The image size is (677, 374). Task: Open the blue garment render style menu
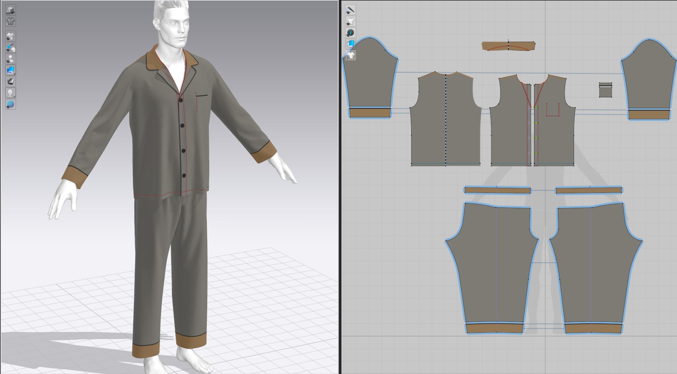click(11, 70)
